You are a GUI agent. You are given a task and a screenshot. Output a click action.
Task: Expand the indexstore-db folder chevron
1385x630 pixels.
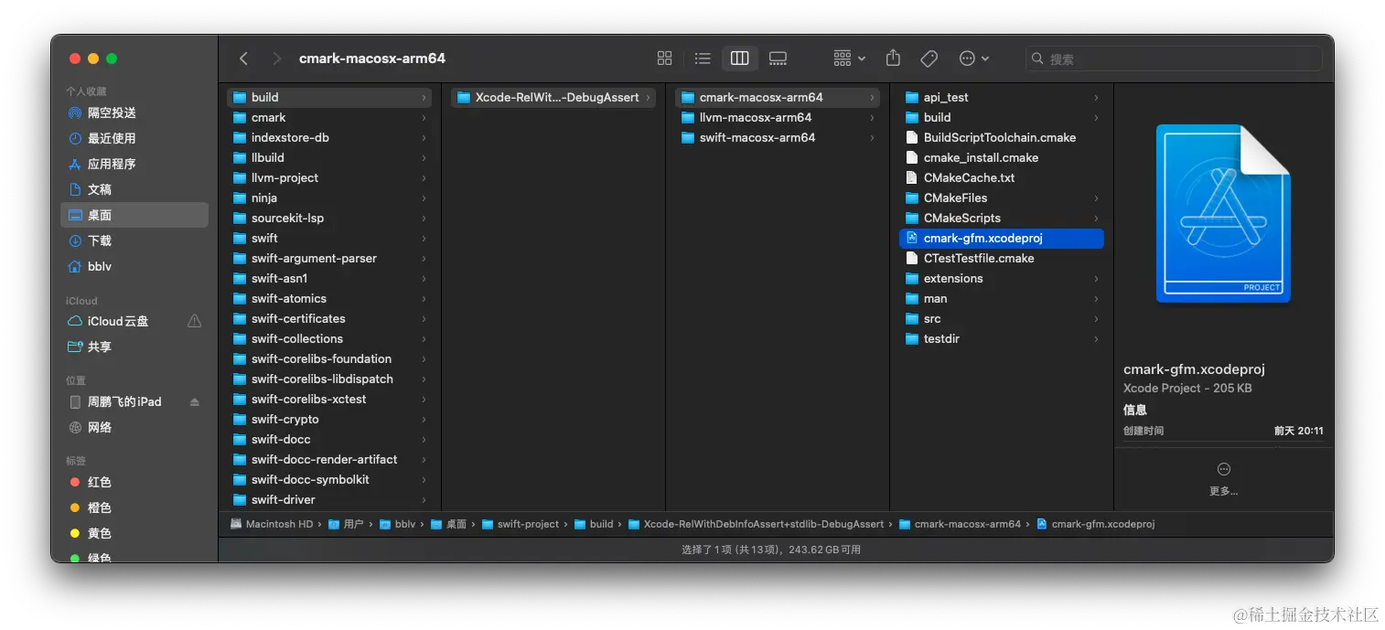coord(424,137)
